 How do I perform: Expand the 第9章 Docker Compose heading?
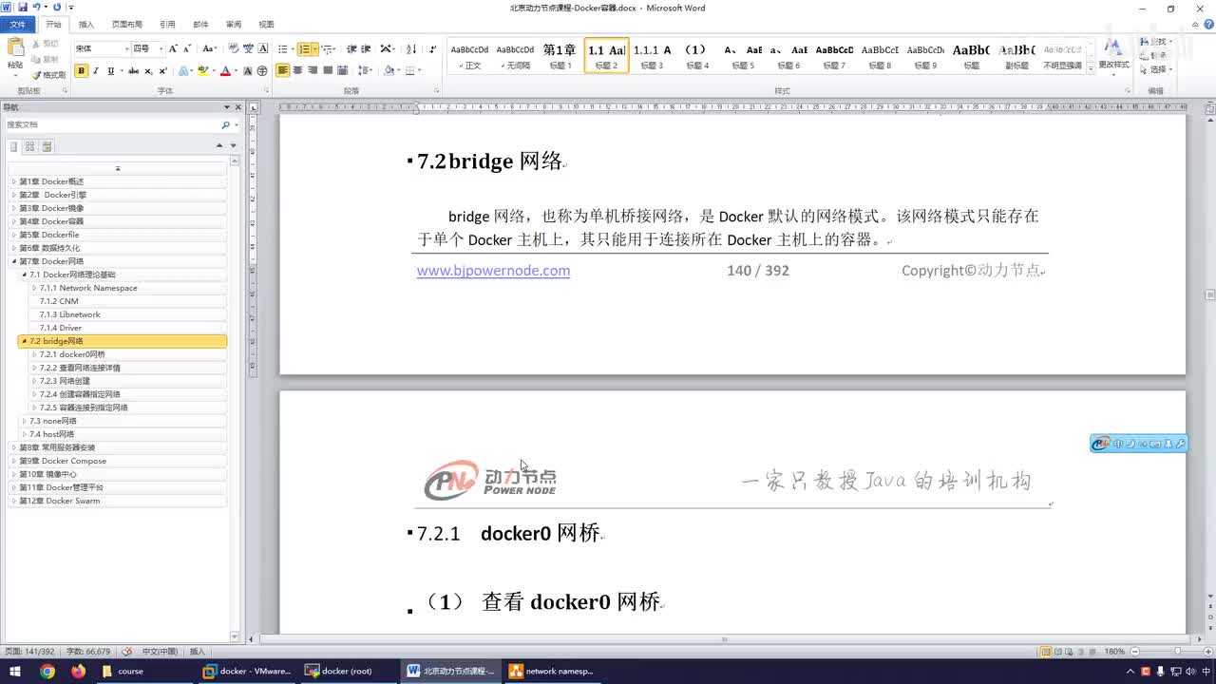[14, 461]
